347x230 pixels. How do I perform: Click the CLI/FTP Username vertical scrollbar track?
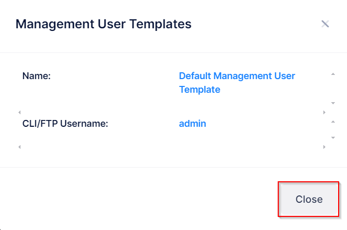(333, 129)
